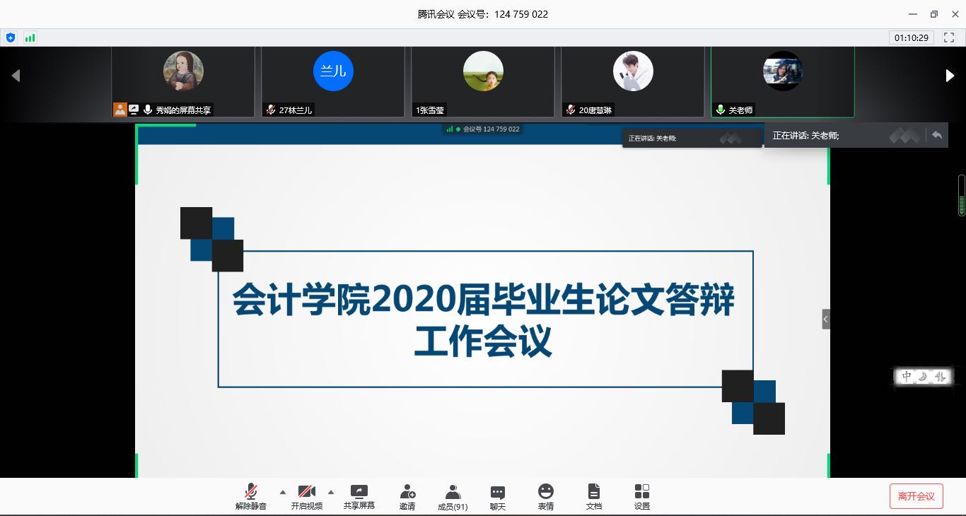Viewport: 966px width, 516px height.
Task: Open the 聊天 chat panel
Action: point(497,496)
